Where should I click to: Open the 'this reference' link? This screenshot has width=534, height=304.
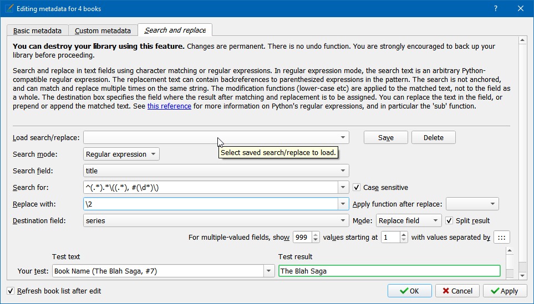click(x=169, y=106)
